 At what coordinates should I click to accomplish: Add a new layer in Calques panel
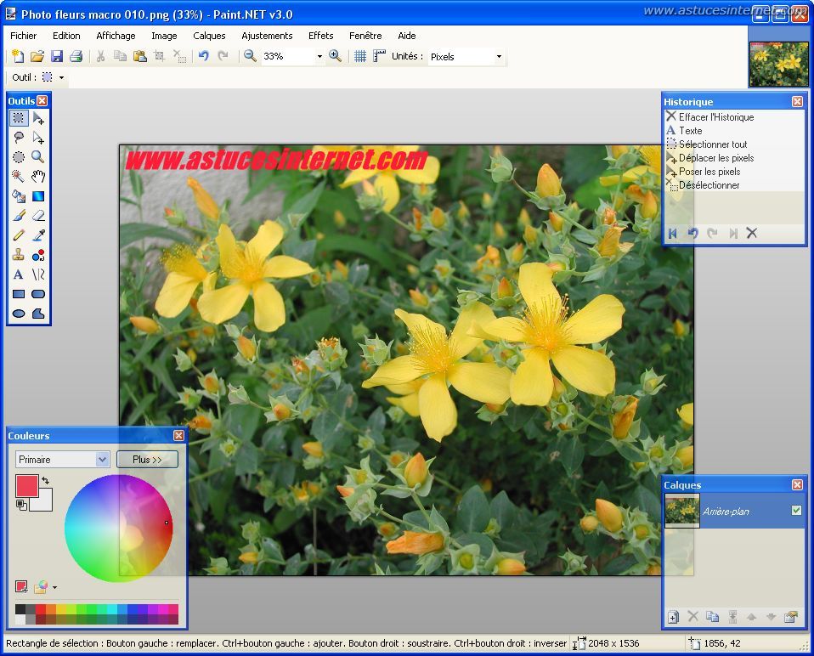[673, 617]
